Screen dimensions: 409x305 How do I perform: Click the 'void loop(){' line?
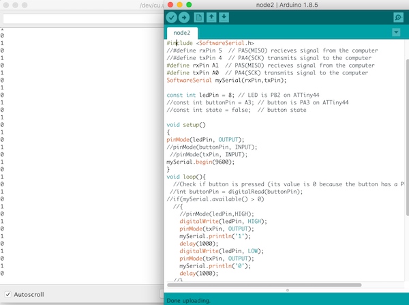tap(186, 177)
